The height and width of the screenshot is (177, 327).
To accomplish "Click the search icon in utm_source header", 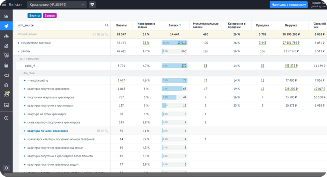I will coord(107,25).
